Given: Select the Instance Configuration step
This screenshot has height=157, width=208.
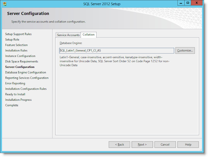Looking at the screenshot, I should pos(20,56).
